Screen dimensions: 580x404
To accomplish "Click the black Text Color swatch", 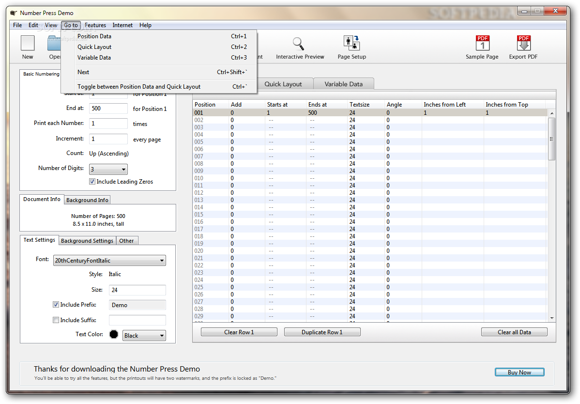I will (114, 334).
